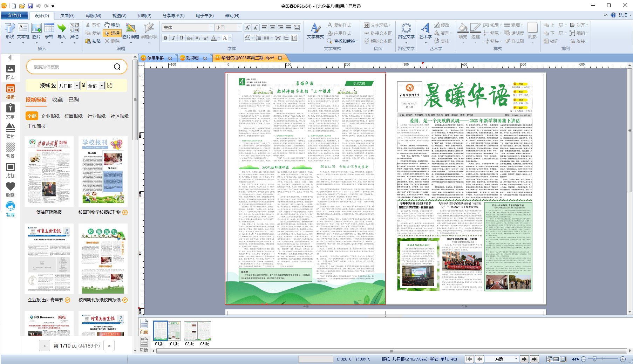Set center text alignment
The width and height of the screenshot is (633, 364).
click(x=272, y=27)
